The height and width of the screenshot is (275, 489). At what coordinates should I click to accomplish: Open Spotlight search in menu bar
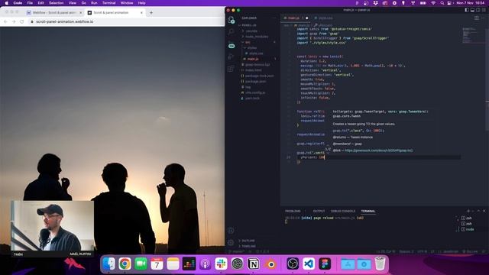pyautogui.click(x=442, y=3)
